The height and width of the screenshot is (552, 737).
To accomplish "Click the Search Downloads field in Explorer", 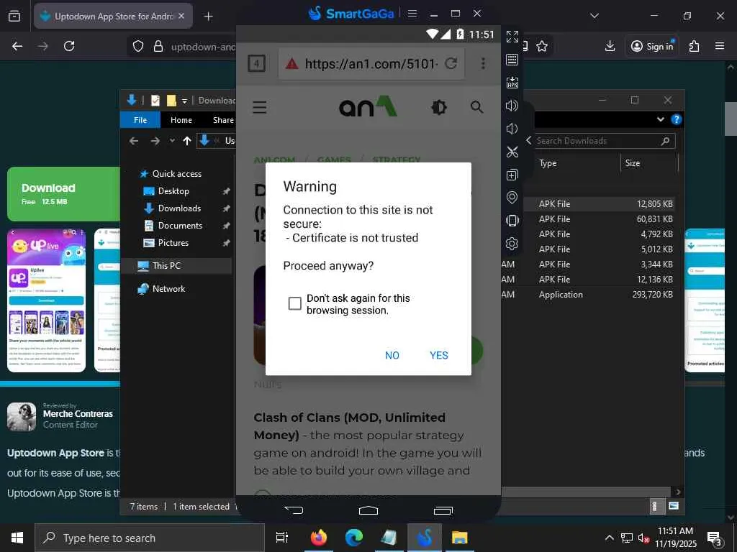I will [604, 141].
